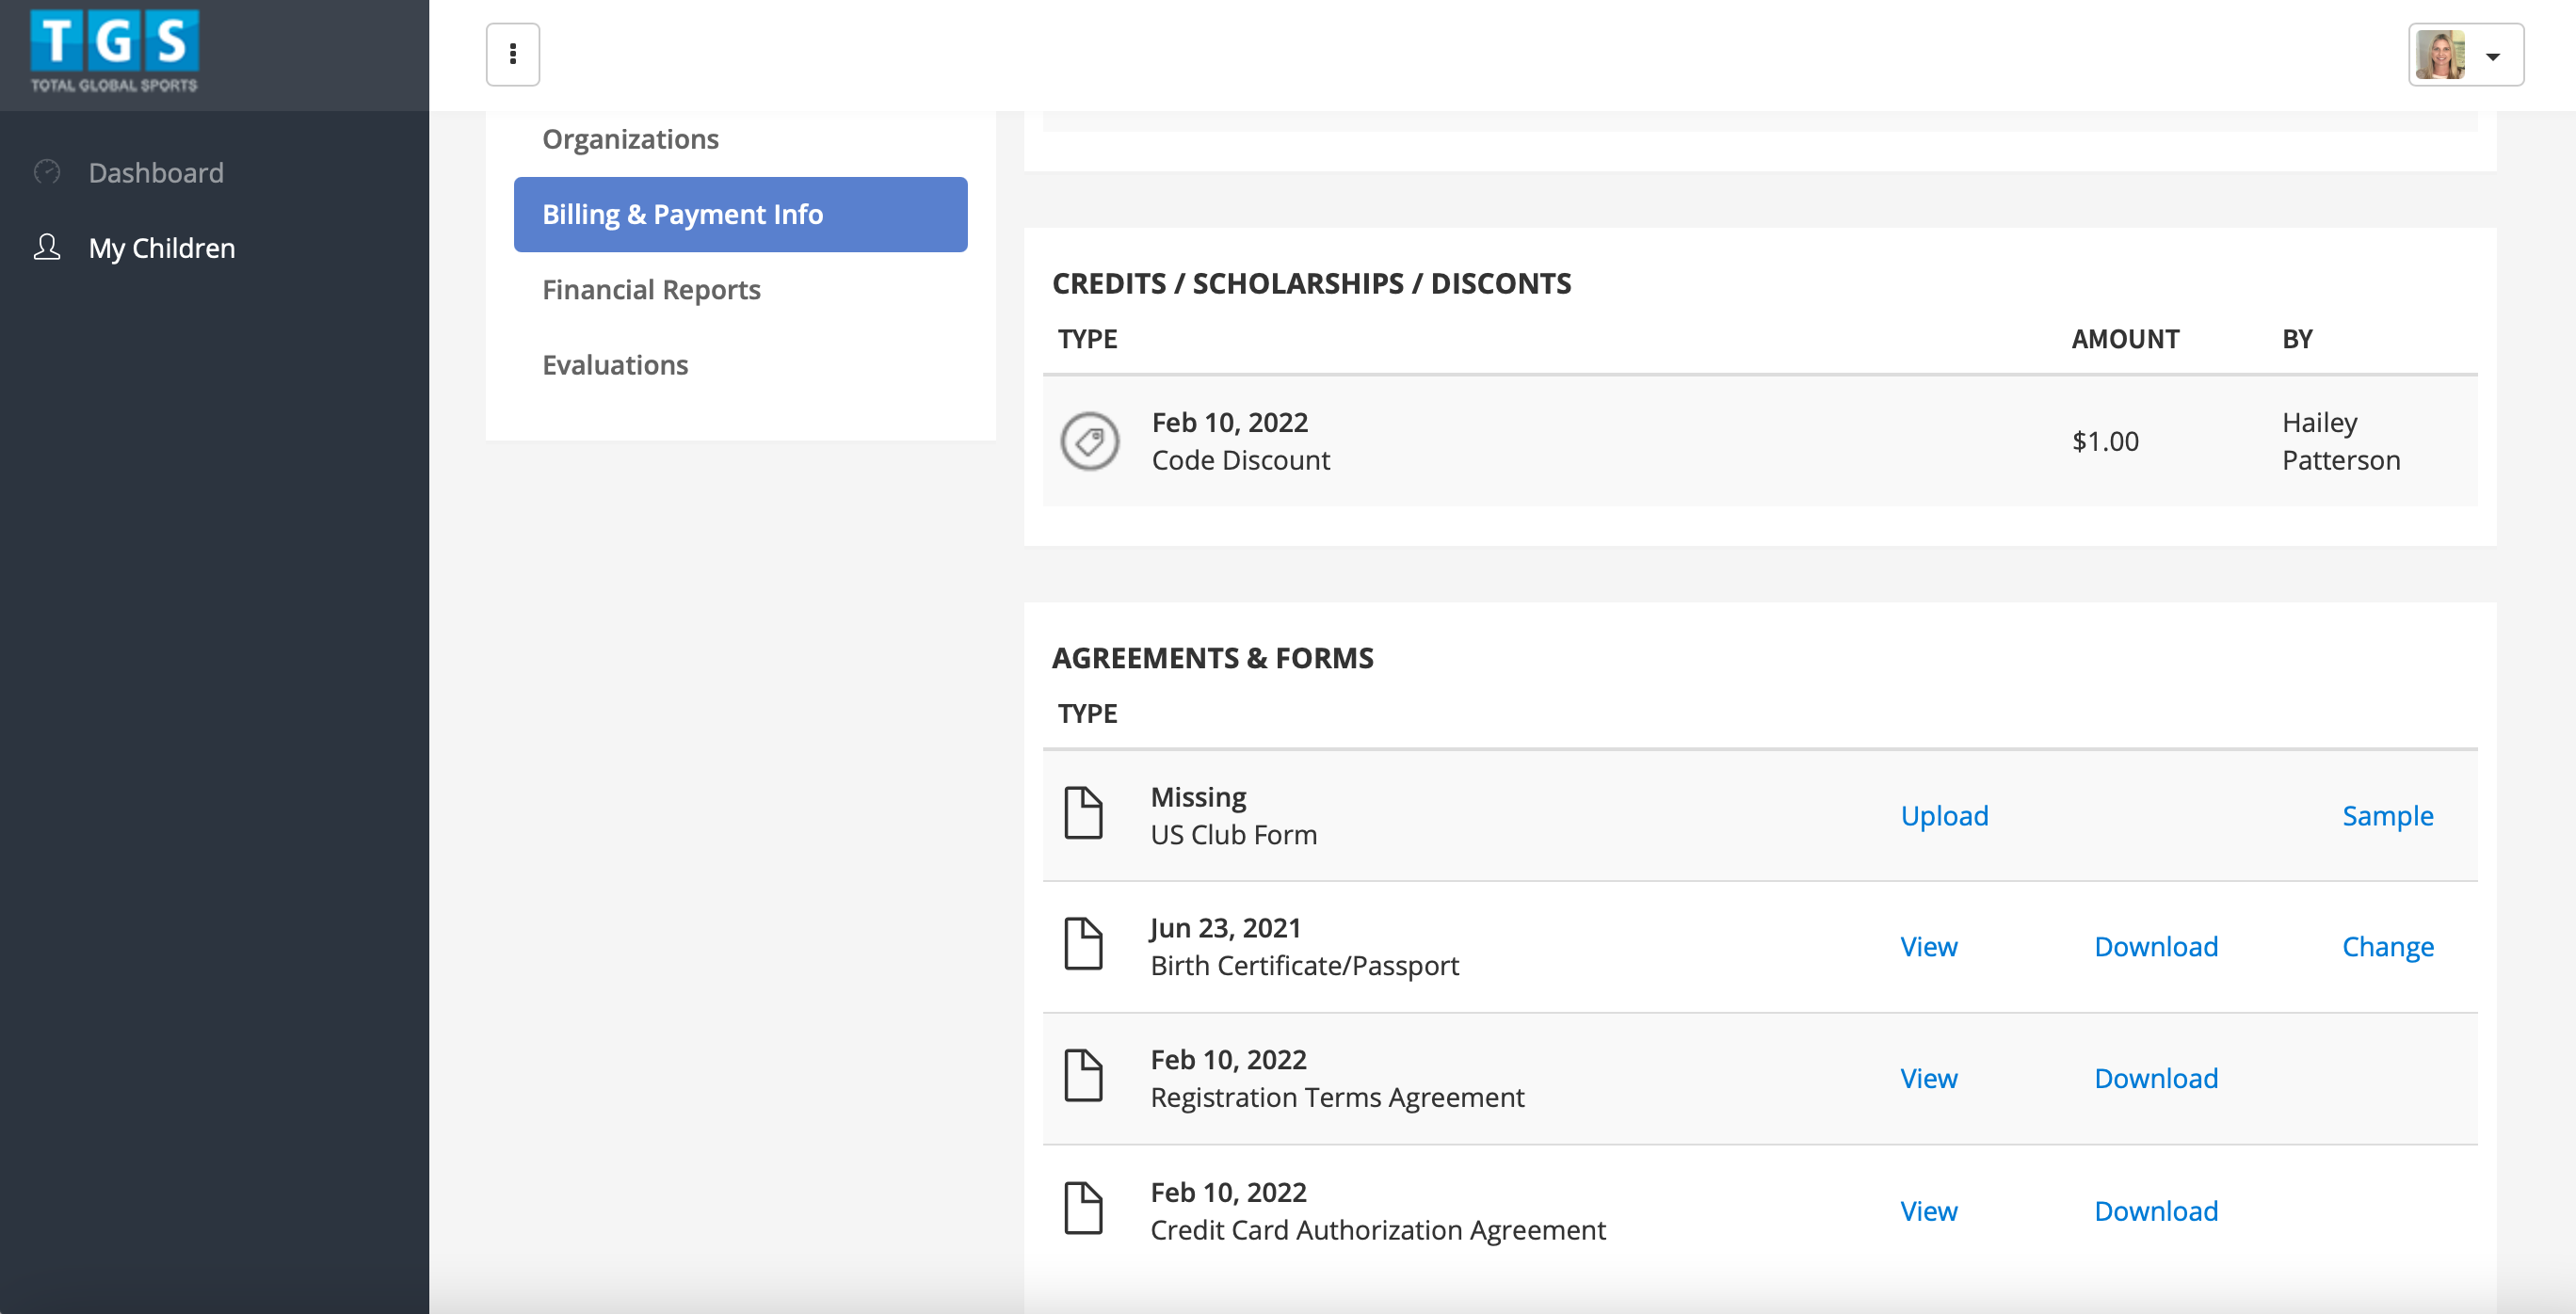Click the My Children person icon
Viewport: 2576px width, 1314px height.
[x=47, y=247]
